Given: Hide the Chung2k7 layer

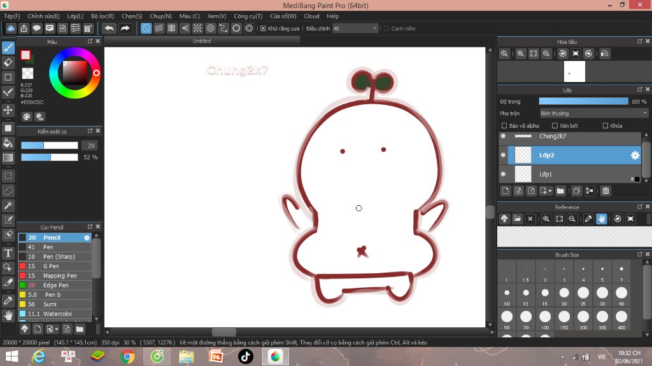Looking at the screenshot, I should (x=504, y=136).
